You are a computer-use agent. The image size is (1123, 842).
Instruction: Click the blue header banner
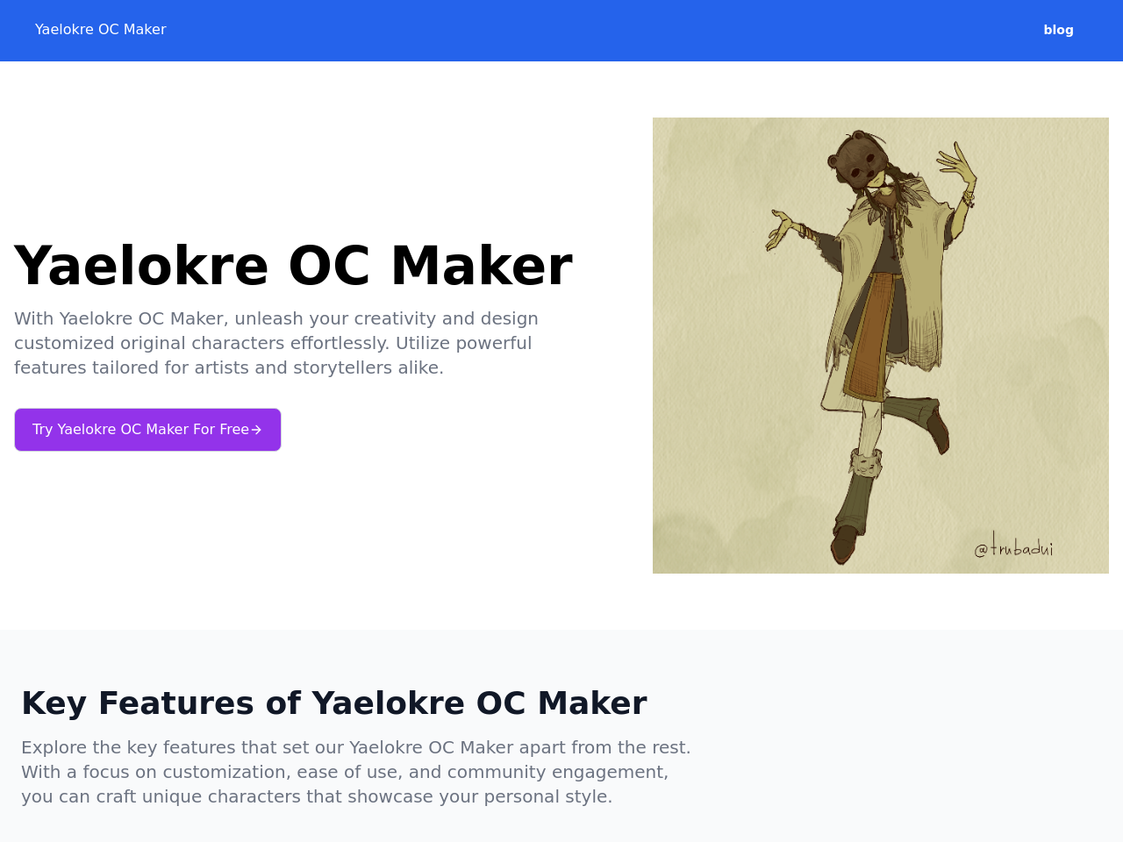[x=561, y=31]
